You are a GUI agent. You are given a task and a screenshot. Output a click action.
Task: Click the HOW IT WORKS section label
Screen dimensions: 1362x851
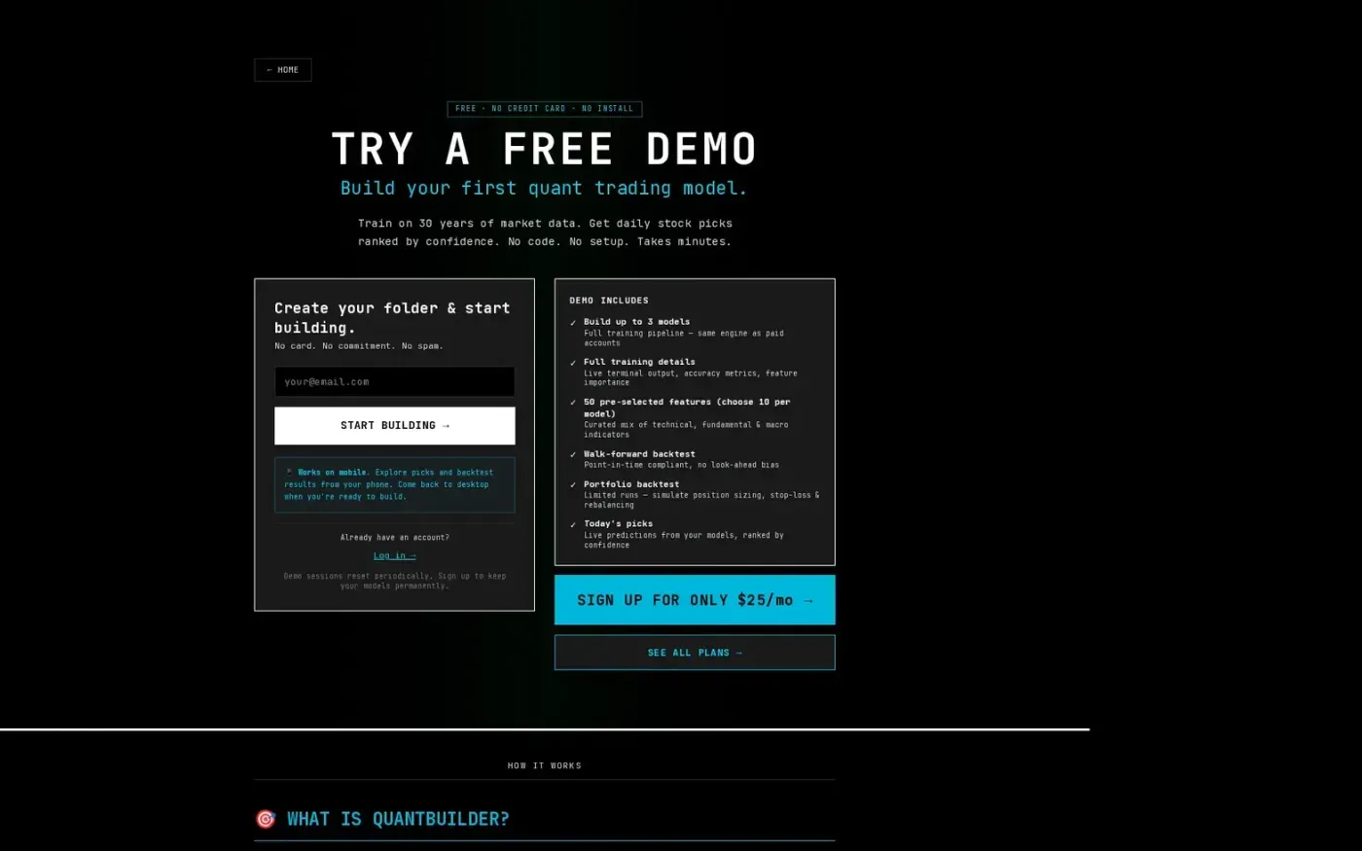point(545,765)
